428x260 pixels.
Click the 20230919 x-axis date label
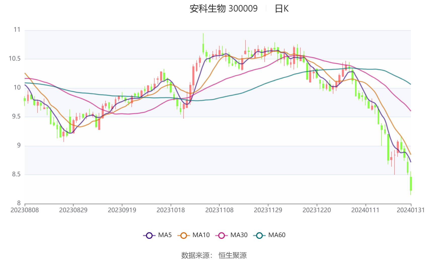(x=122, y=210)
